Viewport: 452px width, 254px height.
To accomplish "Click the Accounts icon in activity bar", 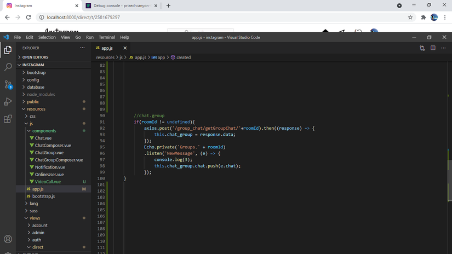I will tap(8, 239).
